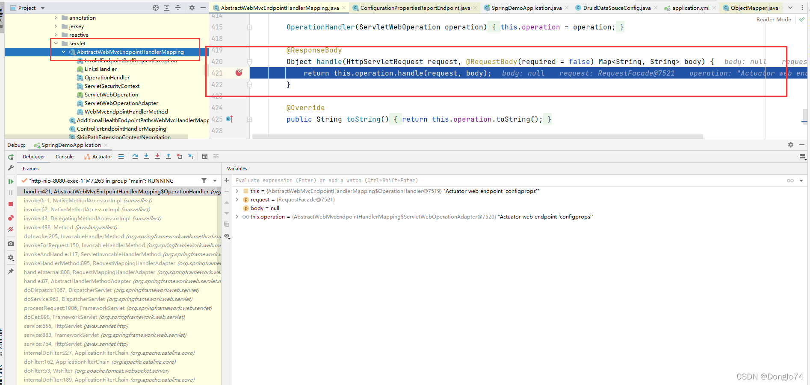Image resolution: width=810 pixels, height=385 pixels.
Task: Expand all nodes in Project panel
Action: tap(167, 8)
